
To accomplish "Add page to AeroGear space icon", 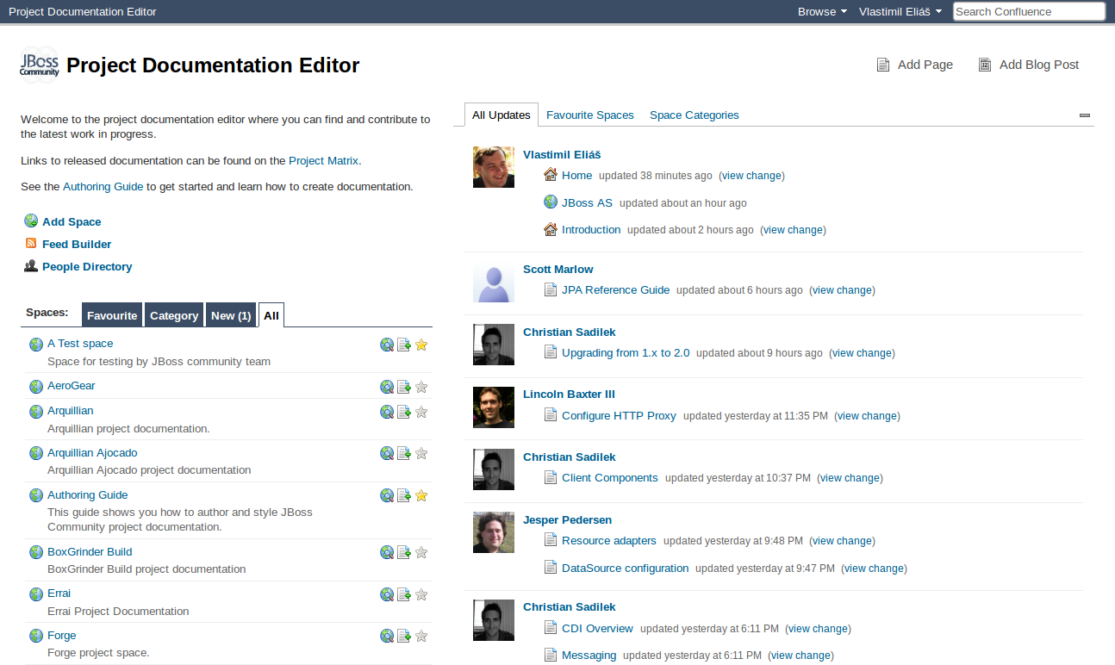I will [x=404, y=387].
